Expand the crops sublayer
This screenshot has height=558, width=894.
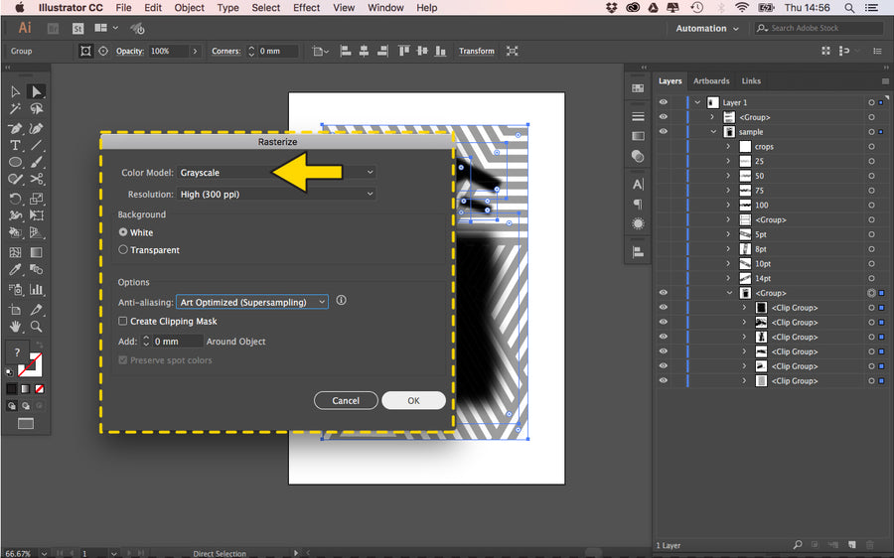(x=728, y=147)
